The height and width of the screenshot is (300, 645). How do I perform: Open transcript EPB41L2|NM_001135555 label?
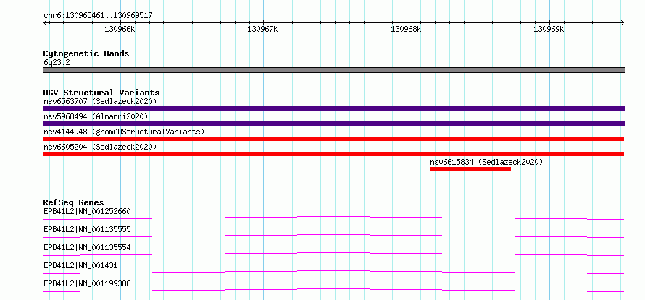(87, 229)
